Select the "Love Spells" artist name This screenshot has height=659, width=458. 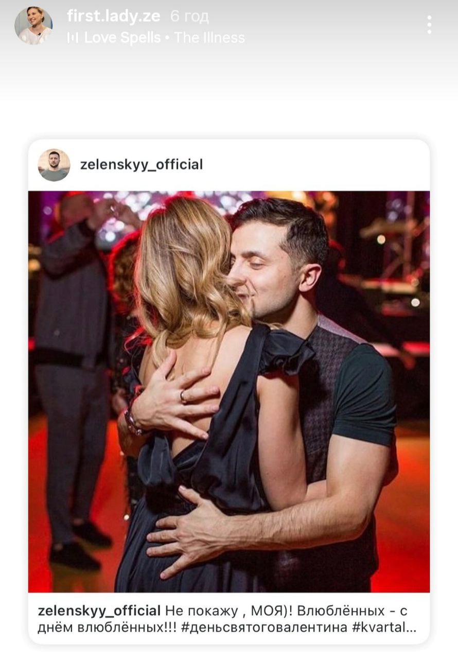122,38
